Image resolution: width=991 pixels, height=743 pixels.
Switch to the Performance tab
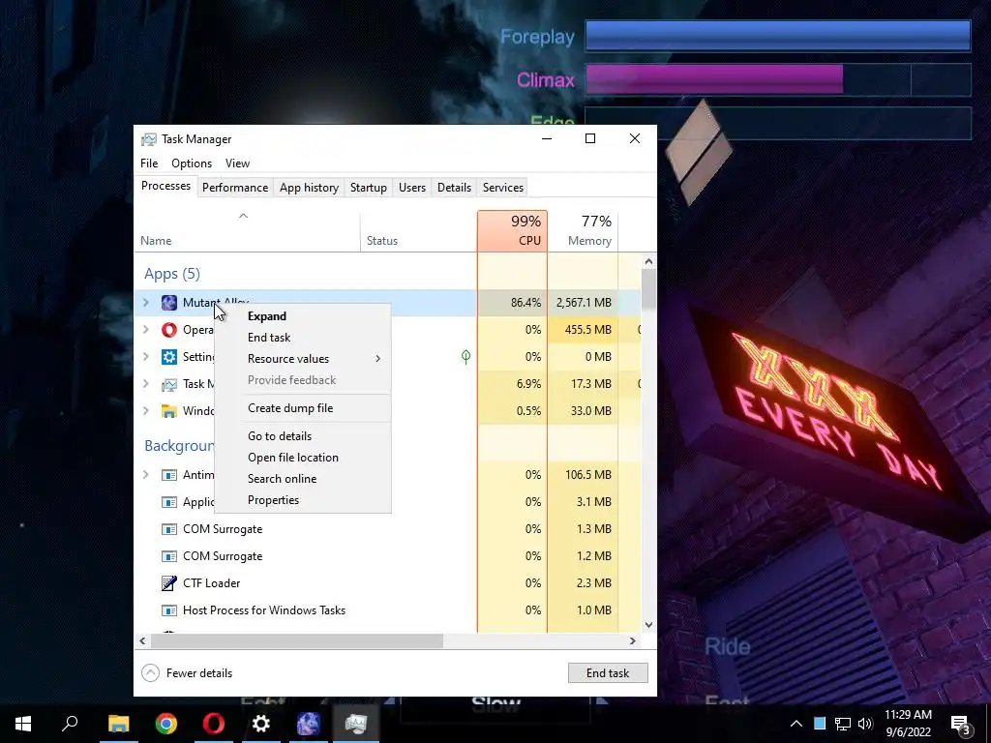(235, 188)
